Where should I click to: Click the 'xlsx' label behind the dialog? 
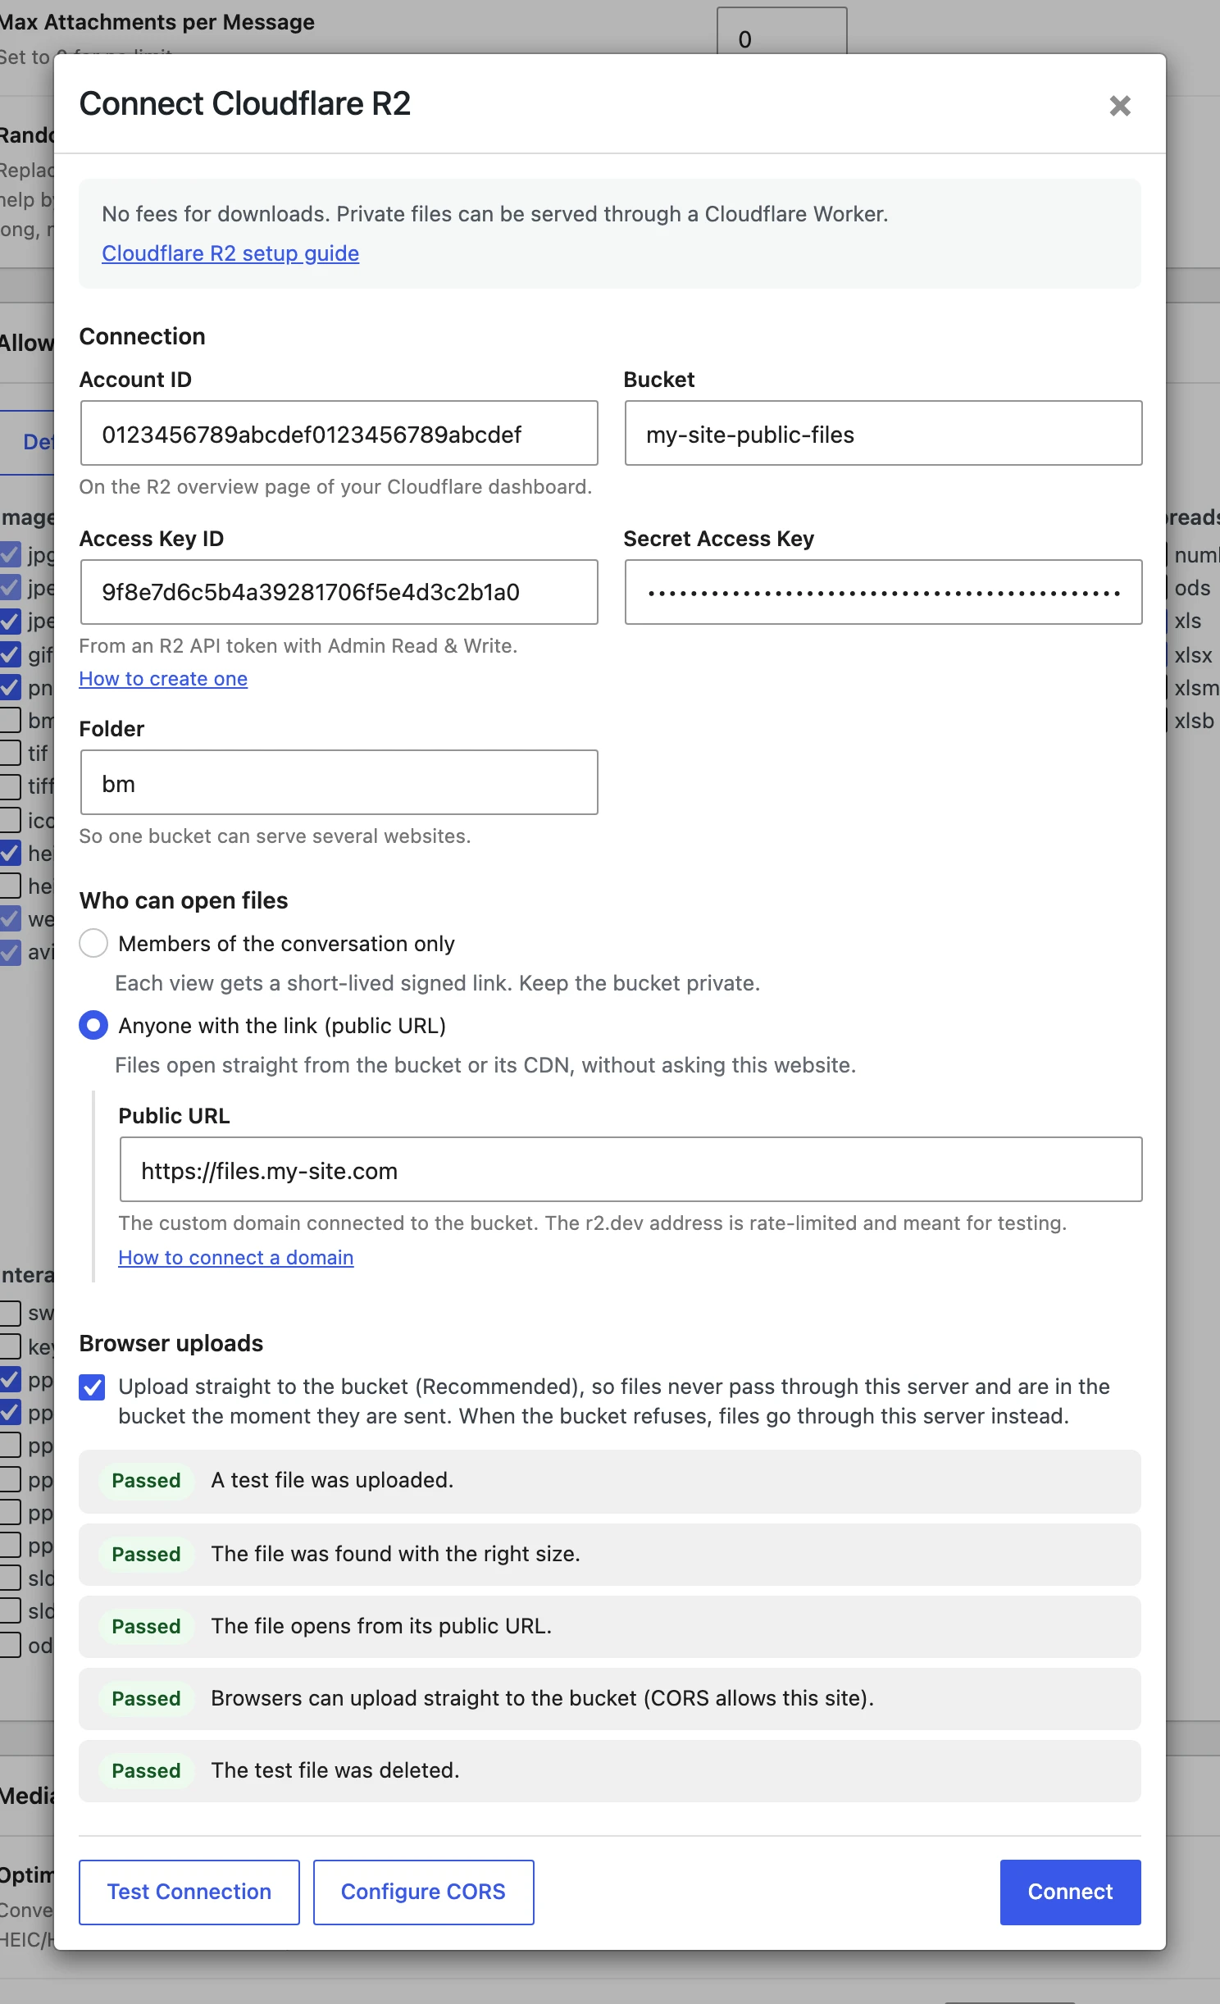tap(1193, 655)
